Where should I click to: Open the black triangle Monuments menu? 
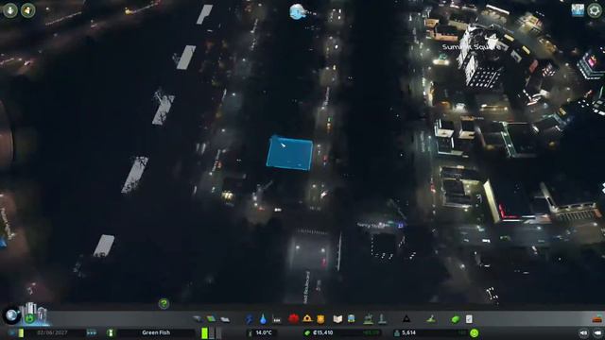tap(406, 319)
